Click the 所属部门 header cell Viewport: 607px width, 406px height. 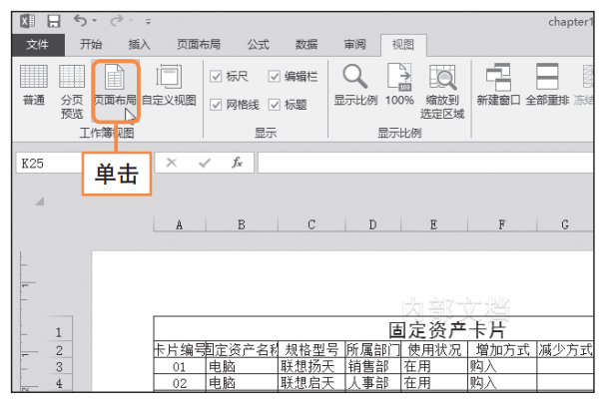click(x=372, y=350)
